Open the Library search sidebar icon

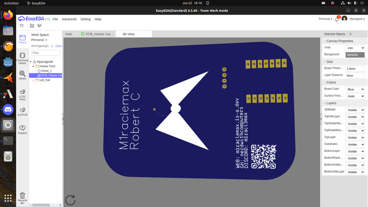22,75
